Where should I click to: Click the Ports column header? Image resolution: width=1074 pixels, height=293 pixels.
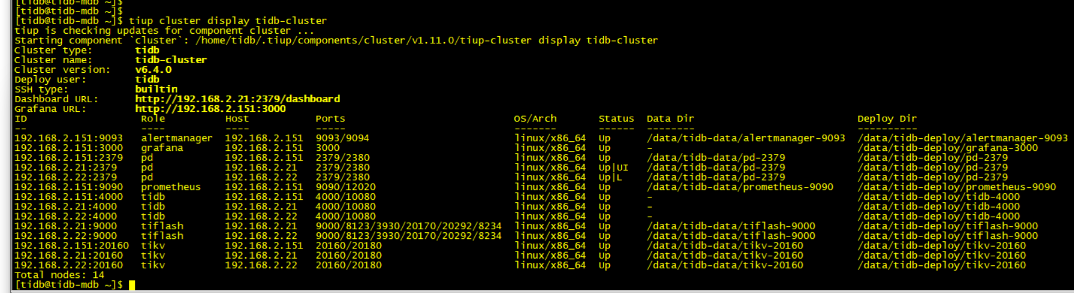click(x=331, y=119)
